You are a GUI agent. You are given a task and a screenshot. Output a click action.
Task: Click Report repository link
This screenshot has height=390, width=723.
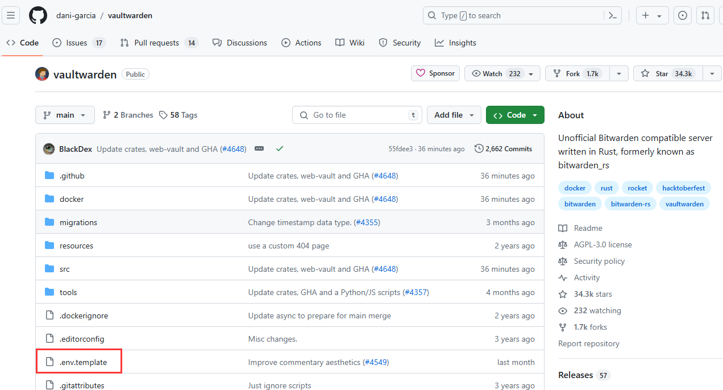pyautogui.click(x=589, y=343)
